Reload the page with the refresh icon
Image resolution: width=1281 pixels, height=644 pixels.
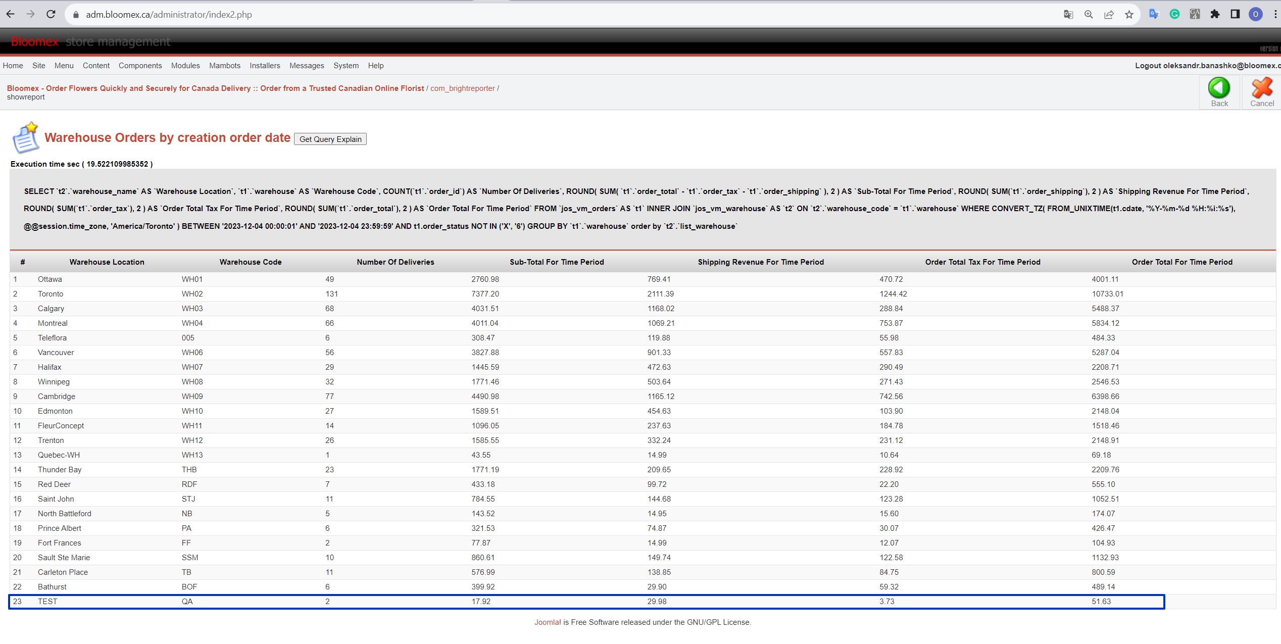(x=51, y=14)
